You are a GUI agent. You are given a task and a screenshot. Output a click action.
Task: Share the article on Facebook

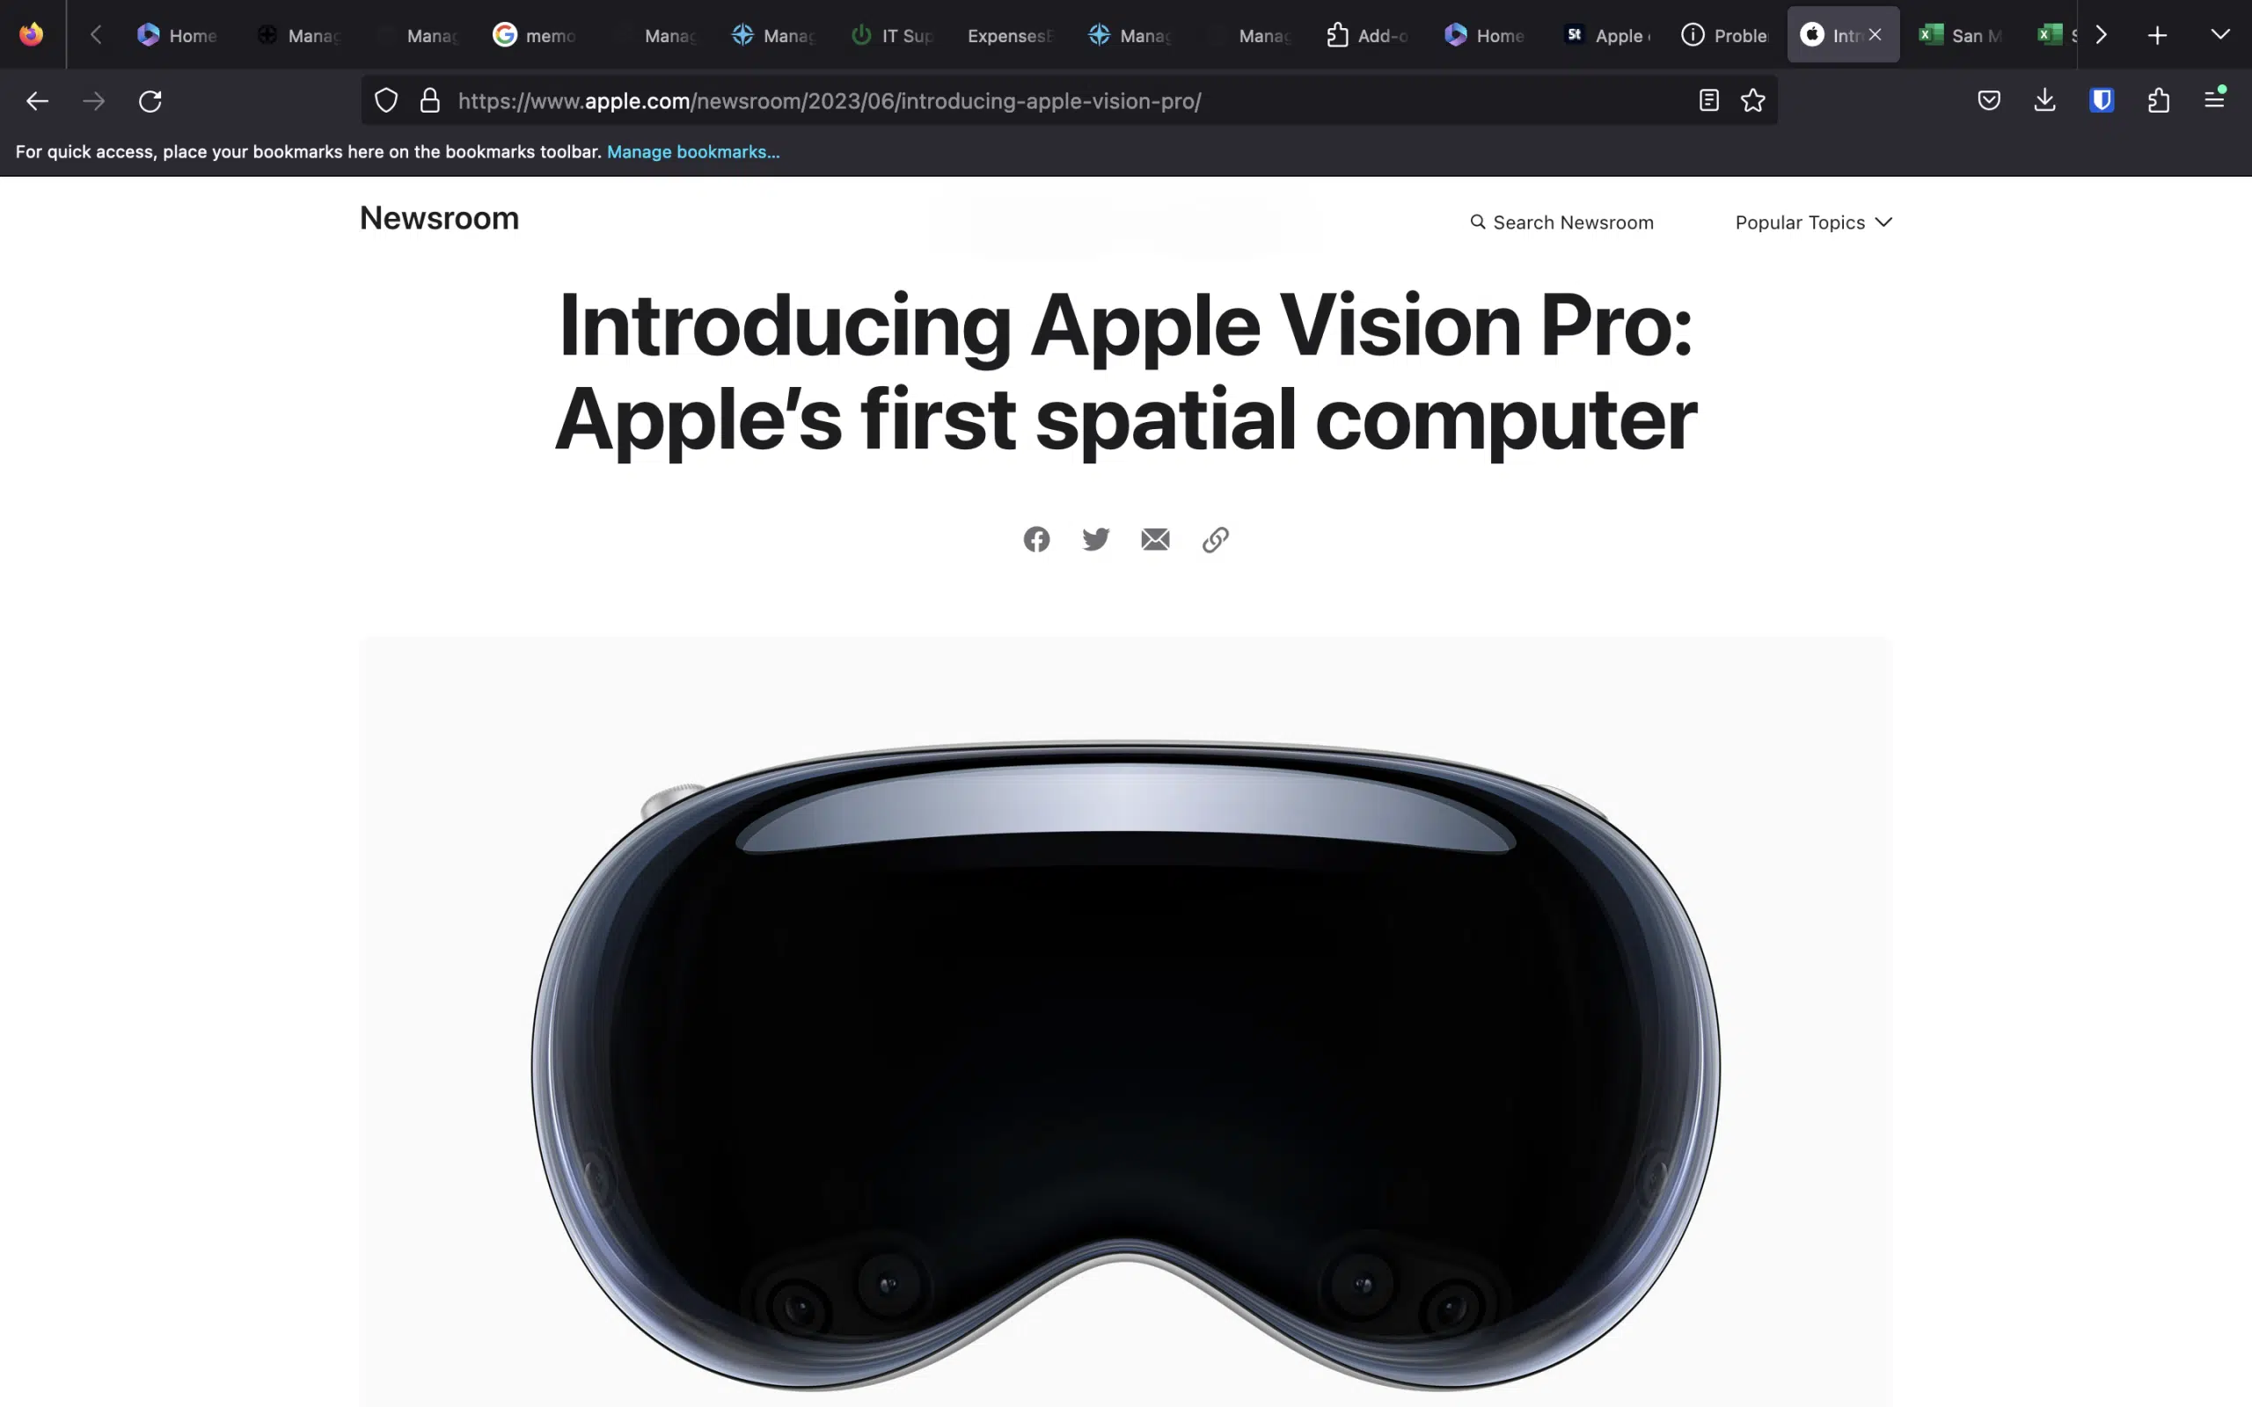point(1035,540)
